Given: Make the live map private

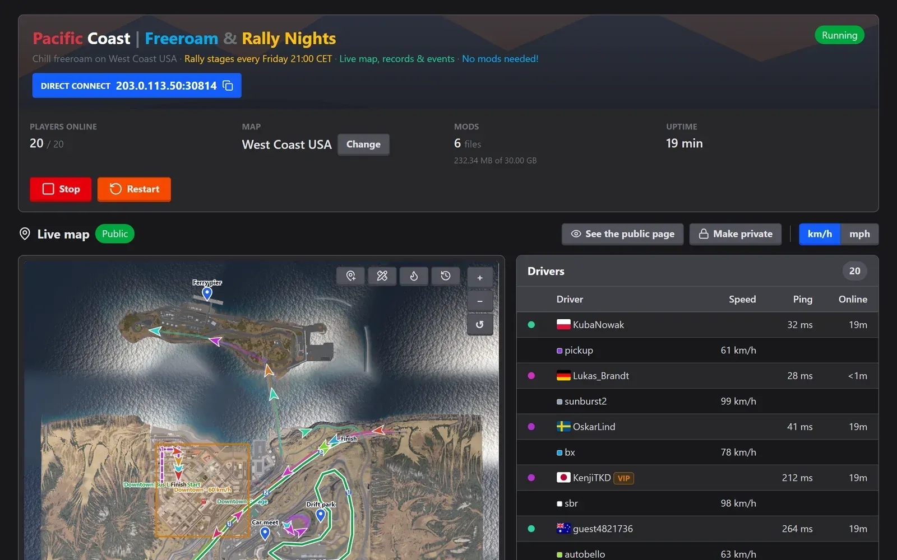Looking at the screenshot, I should click(736, 234).
